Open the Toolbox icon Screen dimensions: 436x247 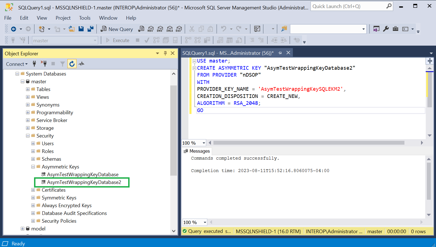396,29
